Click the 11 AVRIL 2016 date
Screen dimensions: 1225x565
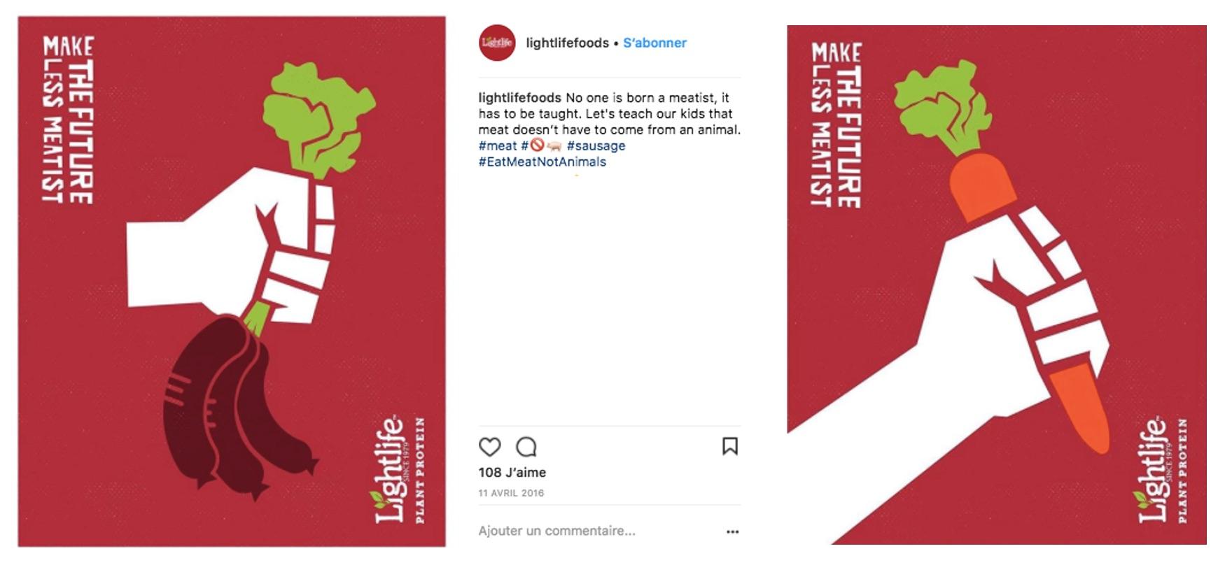tap(511, 493)
